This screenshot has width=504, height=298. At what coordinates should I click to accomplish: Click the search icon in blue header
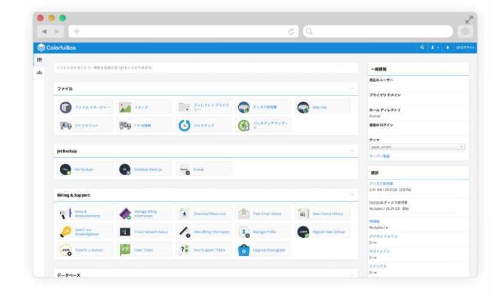[422, 48]
